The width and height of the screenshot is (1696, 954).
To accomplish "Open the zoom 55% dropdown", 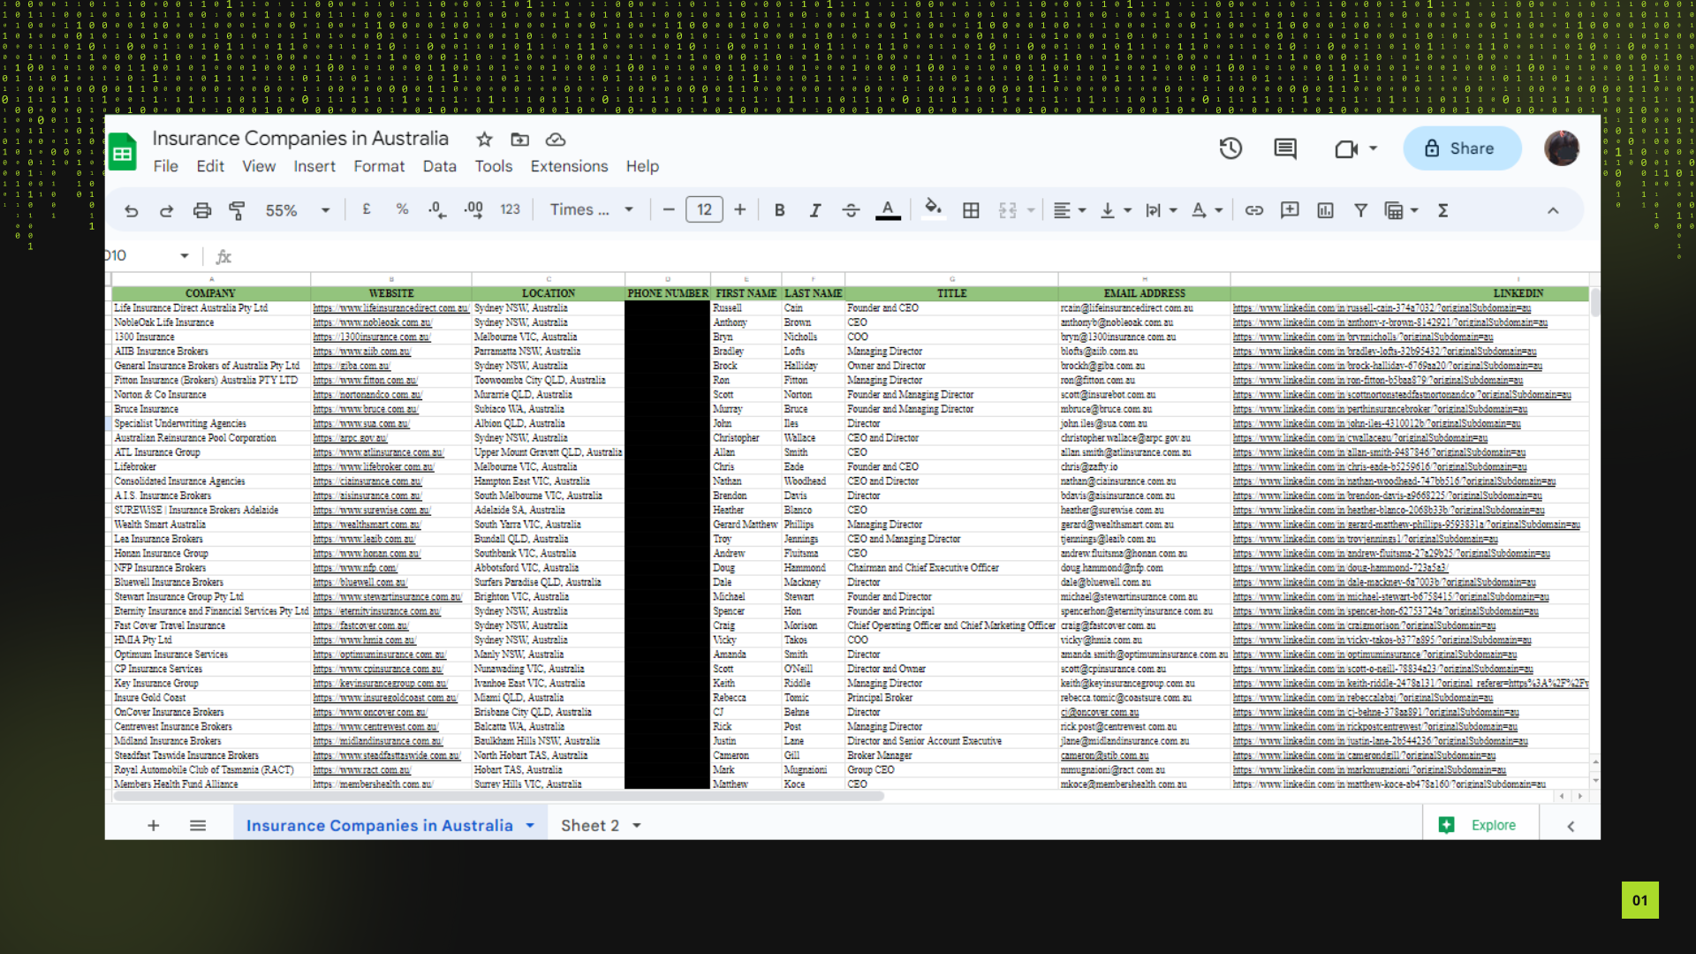I will point(298,210).
